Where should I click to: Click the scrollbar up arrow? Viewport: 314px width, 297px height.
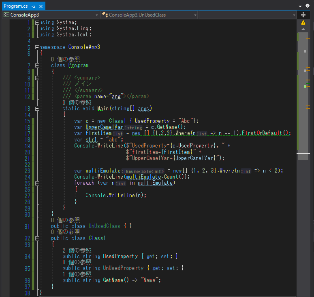point(303,29)
